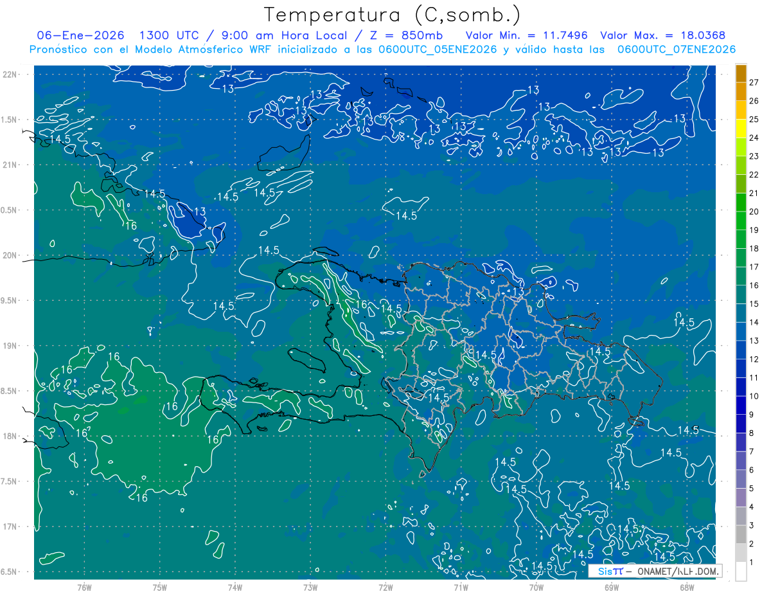Click the latitude axis label "21N"

point(10,165)
